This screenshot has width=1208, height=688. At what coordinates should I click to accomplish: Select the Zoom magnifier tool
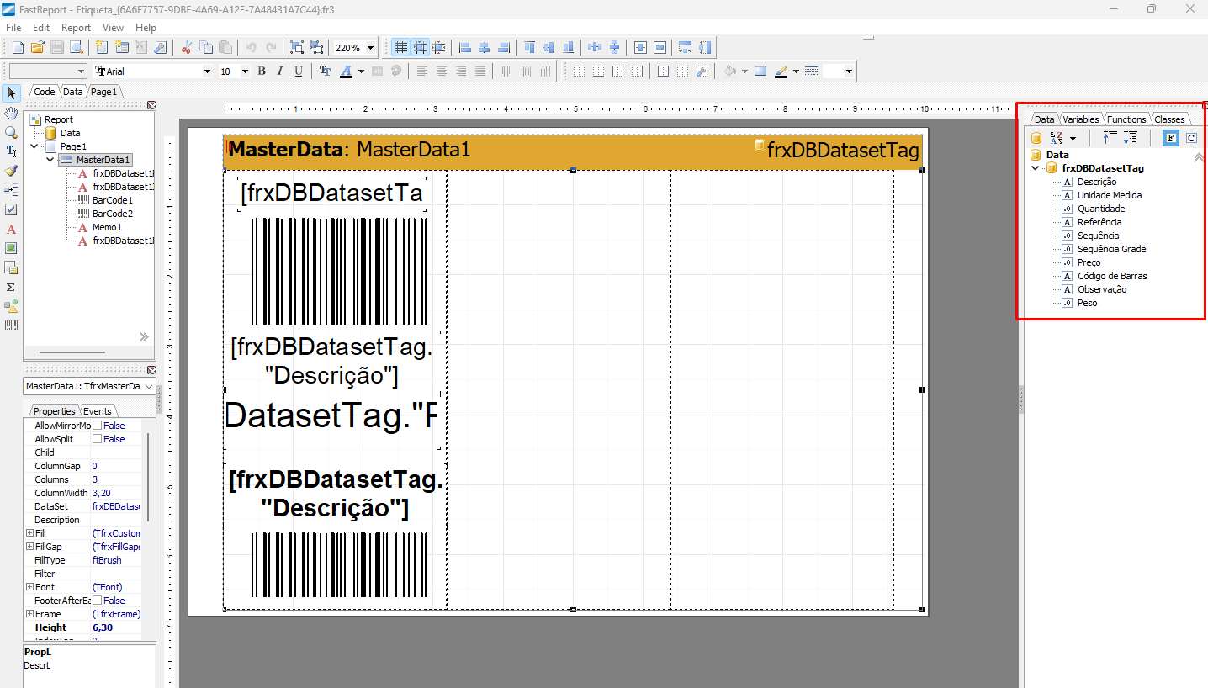pyautogui.click(x=11, y=132)
